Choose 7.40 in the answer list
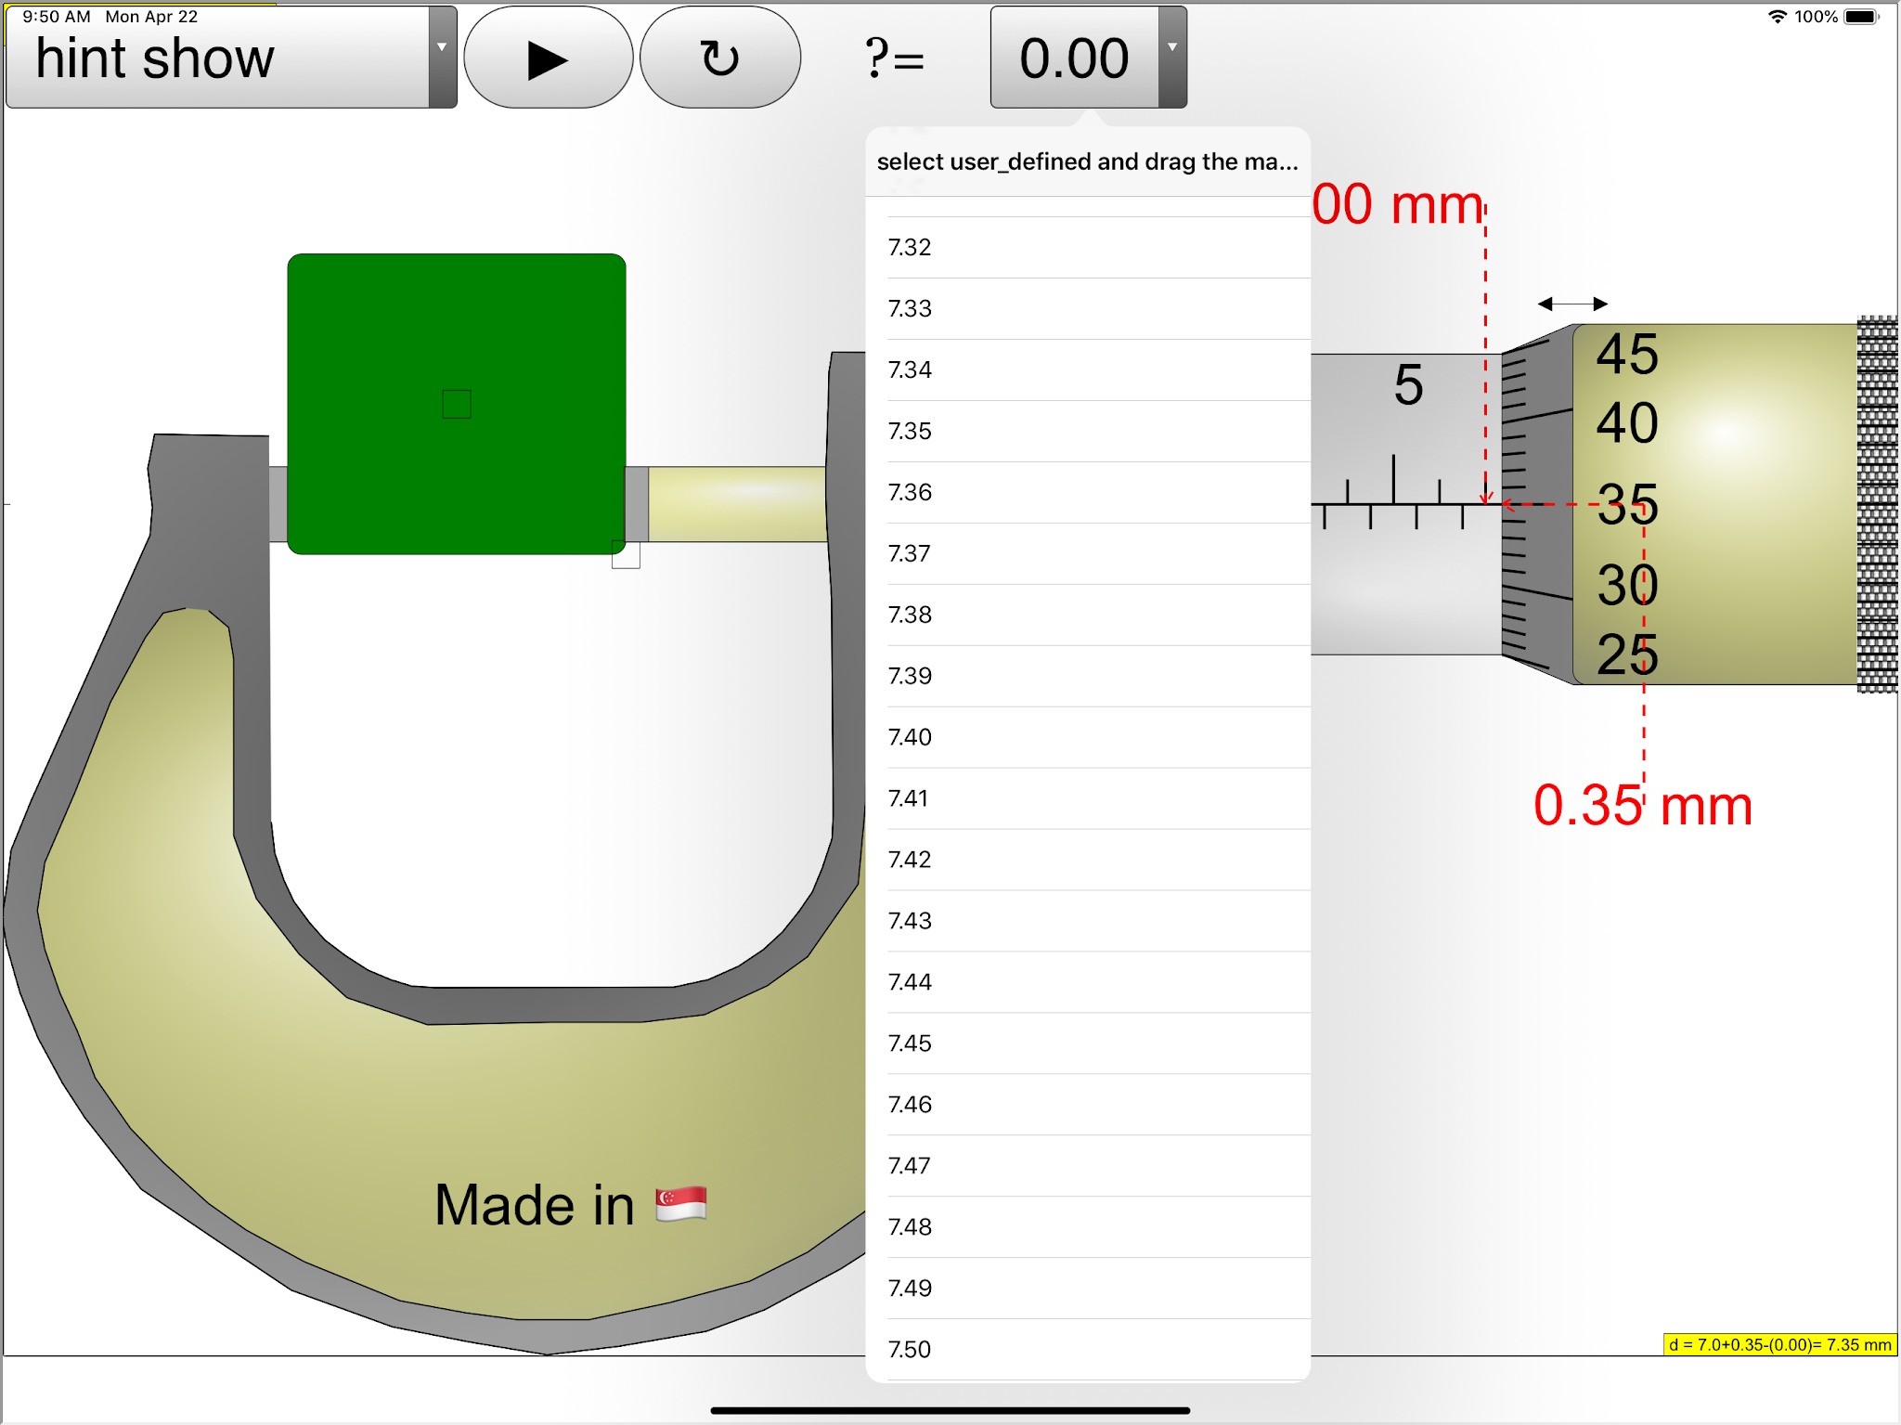The height and width of the screenshot is (1425, 1901). point(910,737)
